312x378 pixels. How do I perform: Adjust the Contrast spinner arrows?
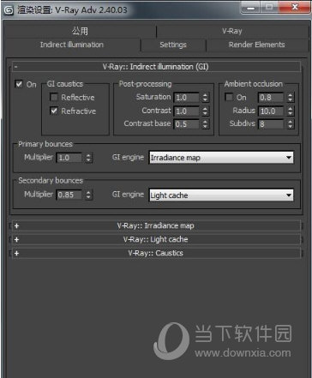click(205, 111)
